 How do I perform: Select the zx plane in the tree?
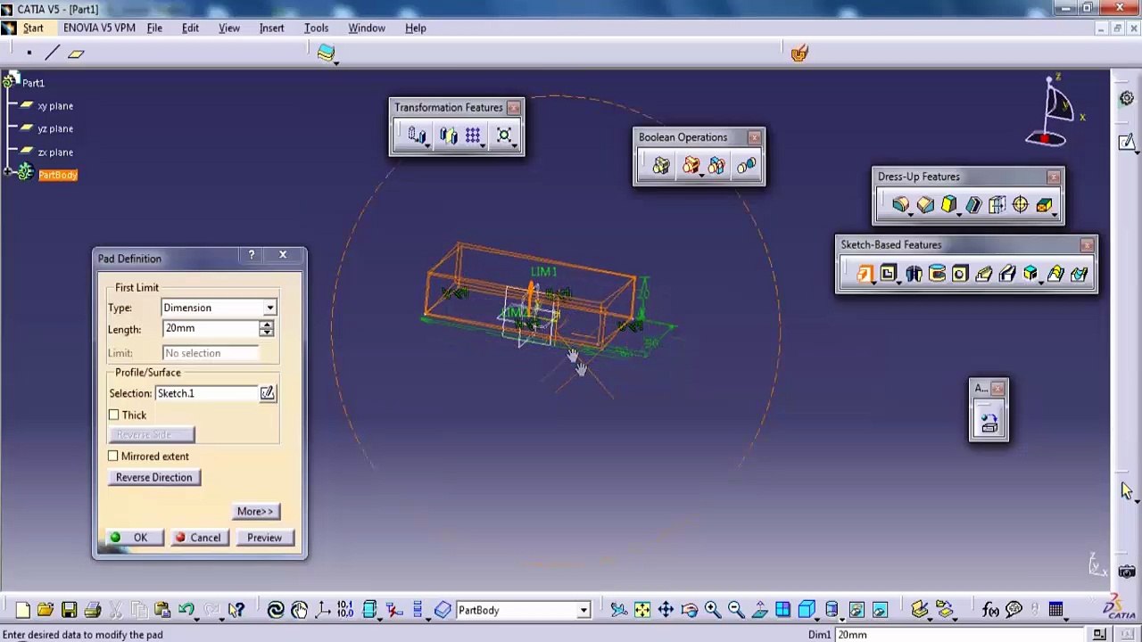[x=54, y=152]
